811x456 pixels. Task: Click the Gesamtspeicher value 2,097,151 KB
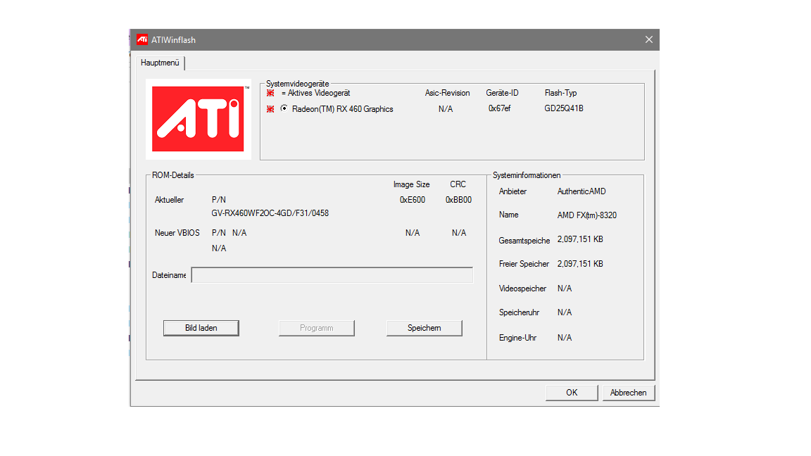(580, 239)
